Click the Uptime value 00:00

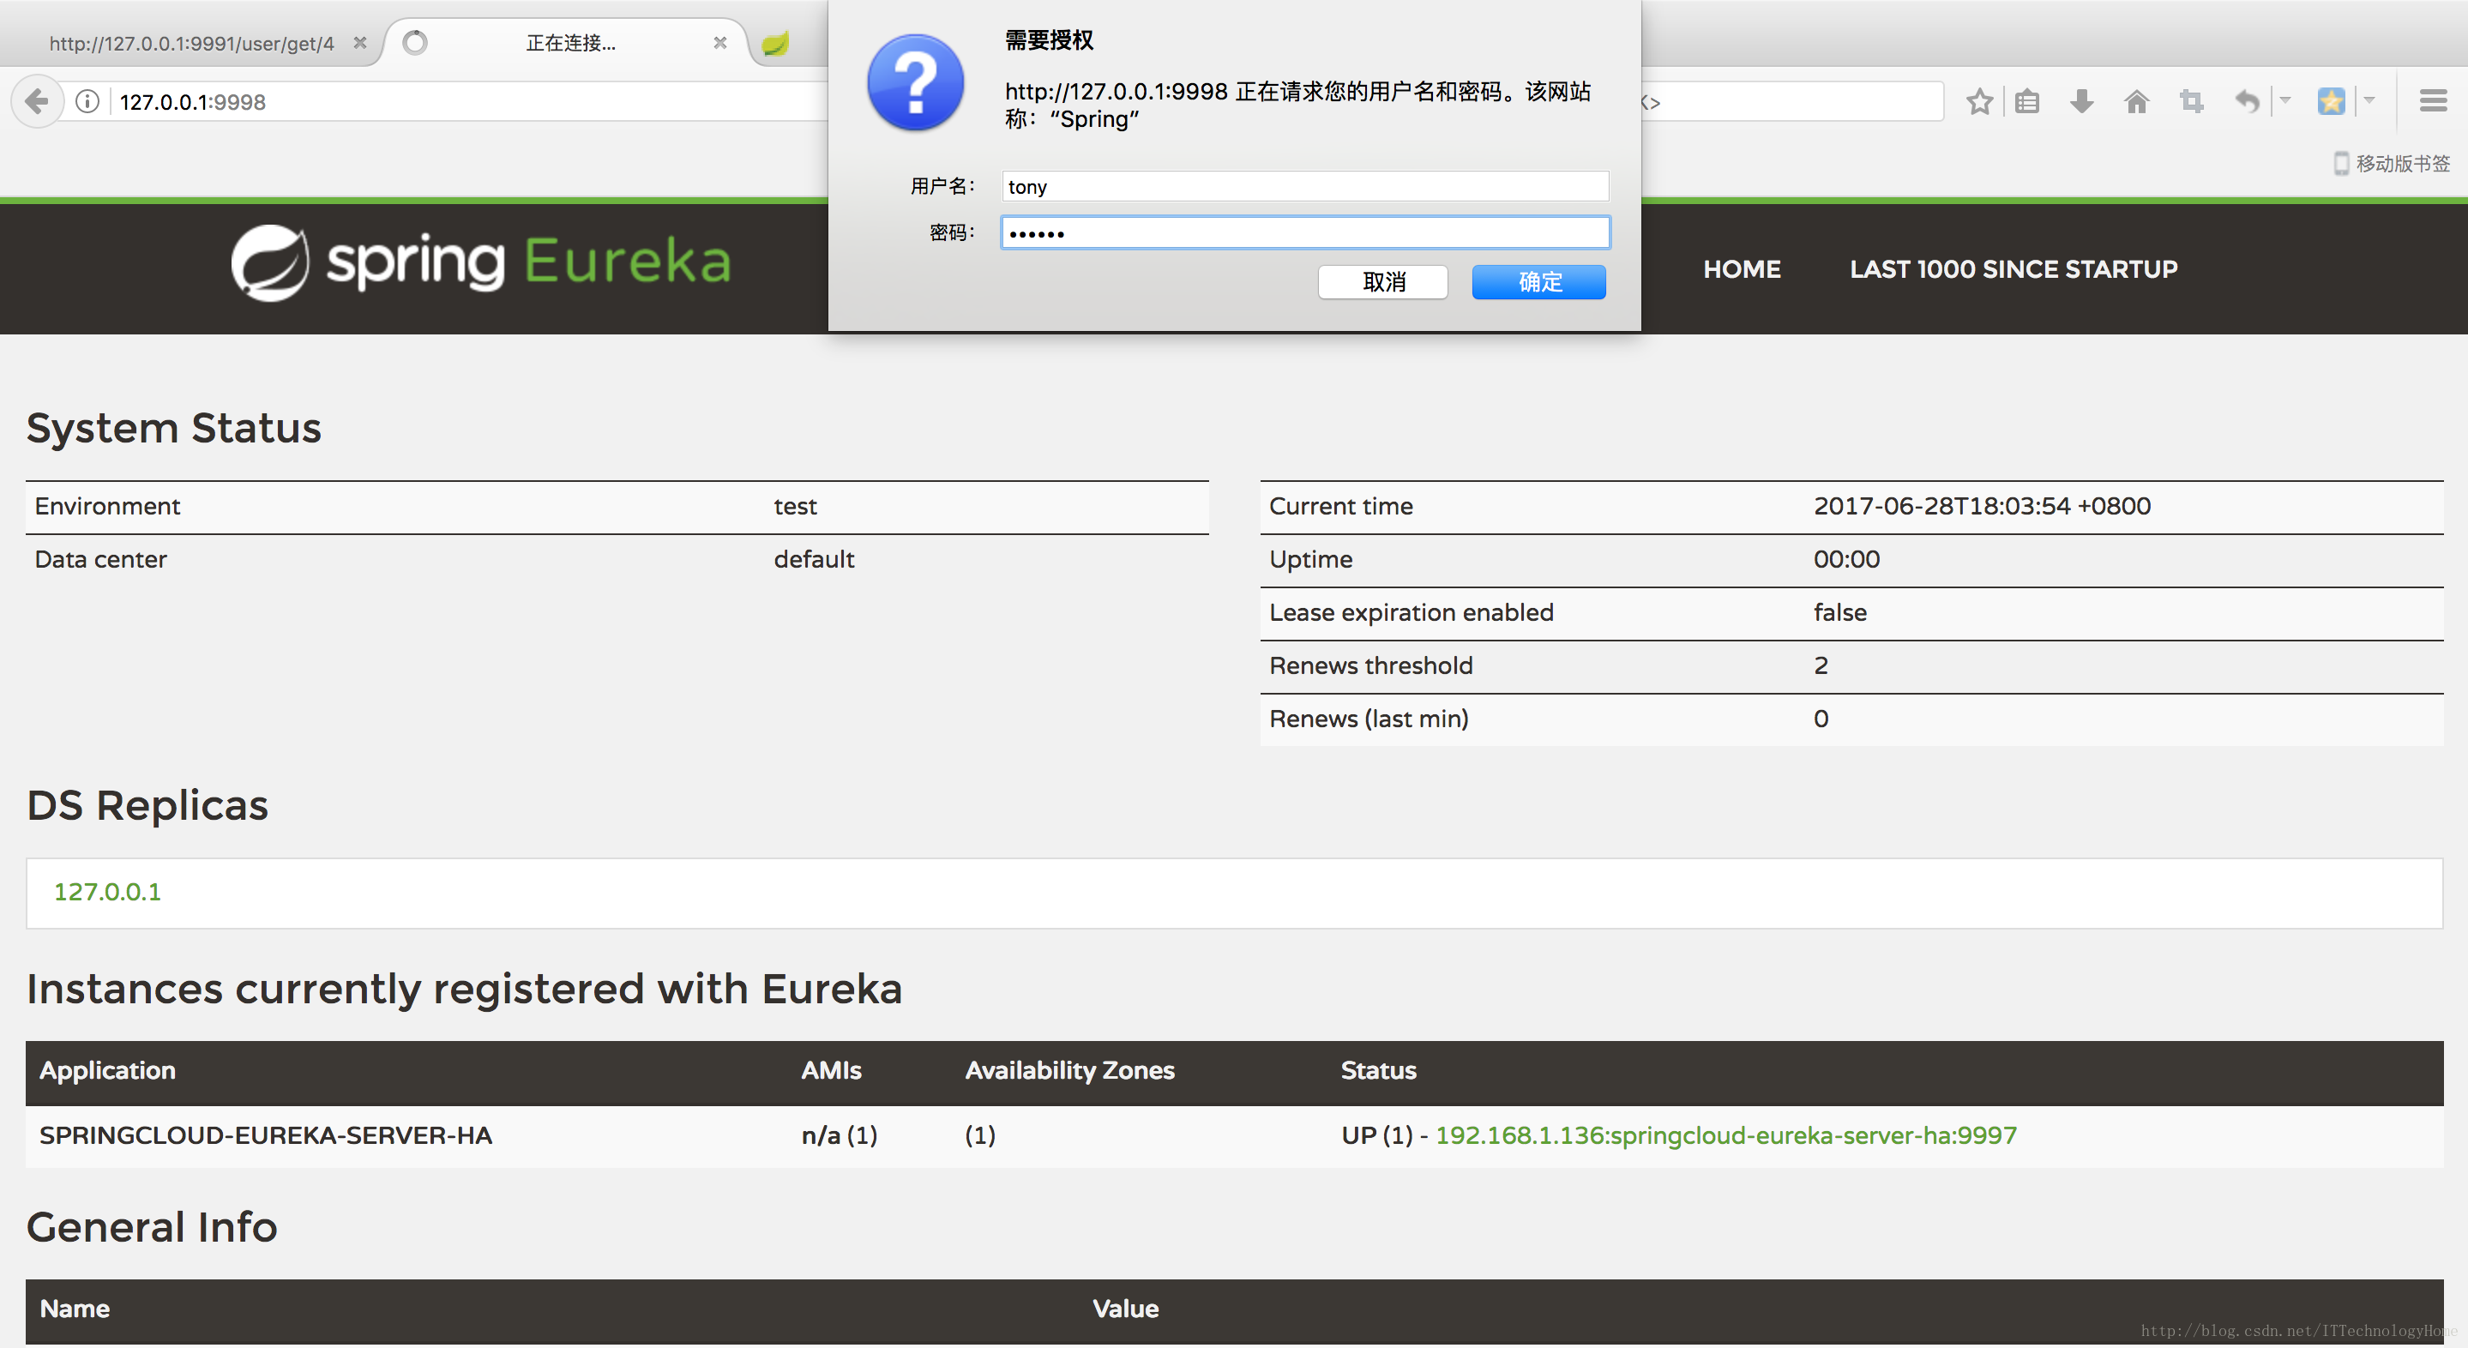[1845, 559]
